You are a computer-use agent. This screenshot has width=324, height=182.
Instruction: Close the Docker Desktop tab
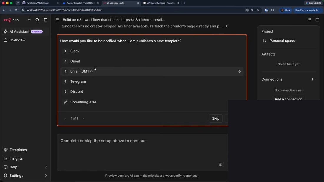point(98,3)
